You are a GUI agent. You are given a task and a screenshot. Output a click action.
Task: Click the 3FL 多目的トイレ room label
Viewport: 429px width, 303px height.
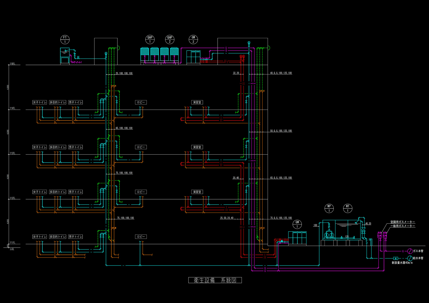[57, 147]
